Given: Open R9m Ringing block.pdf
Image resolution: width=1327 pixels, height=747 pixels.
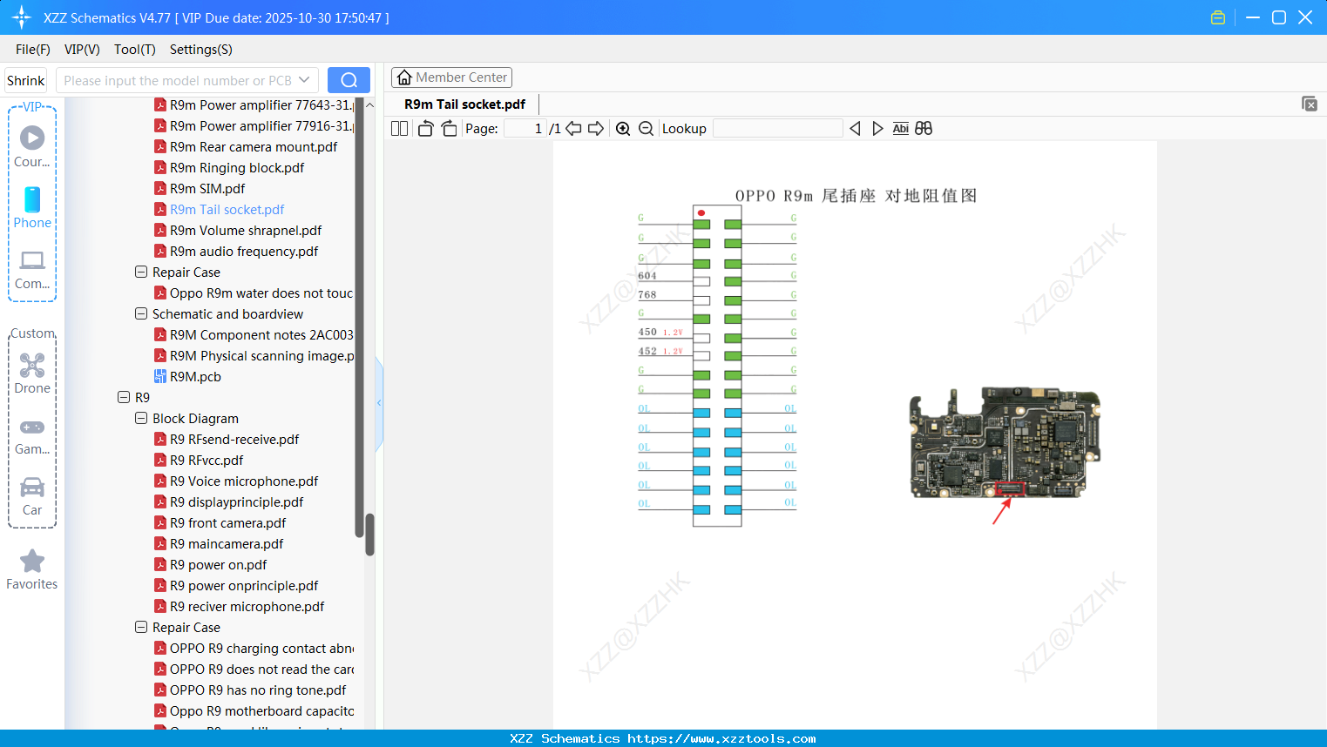Looking at the screenshot, I should [237, 168].
